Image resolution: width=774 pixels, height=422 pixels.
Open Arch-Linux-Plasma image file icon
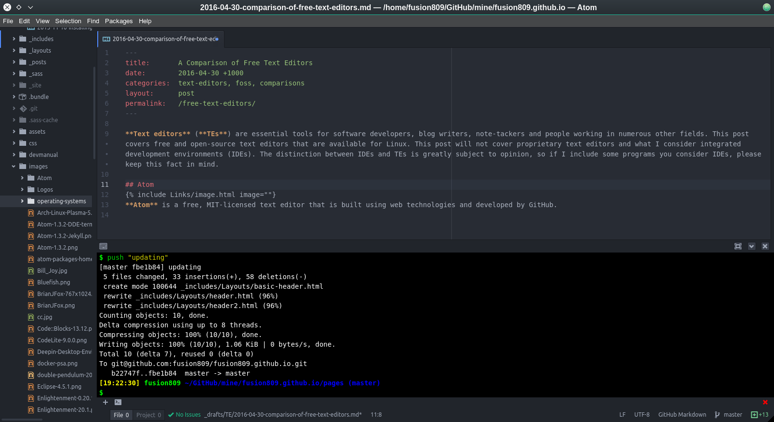click(x=31, y=212)
